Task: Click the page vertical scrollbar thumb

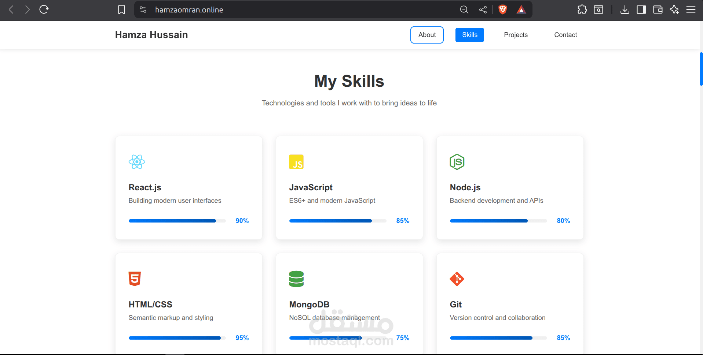Action: [x=701, y=69]
